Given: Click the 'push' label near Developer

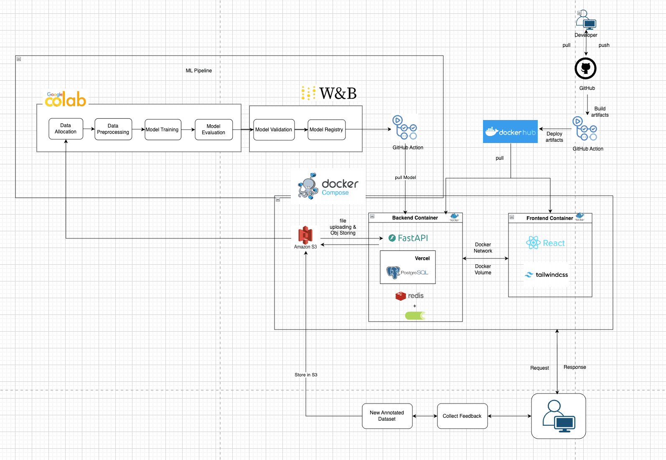Looking at the screenshot, I should click(x=604, y=45).
